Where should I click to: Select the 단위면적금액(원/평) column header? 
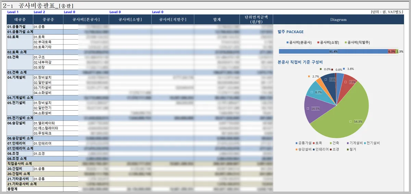(x=256, y=19)
